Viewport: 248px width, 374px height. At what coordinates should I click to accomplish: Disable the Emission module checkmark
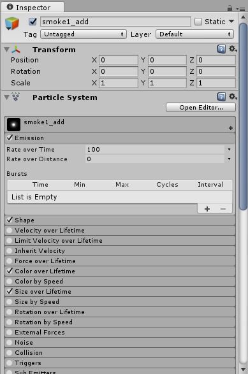pos(10,138)
